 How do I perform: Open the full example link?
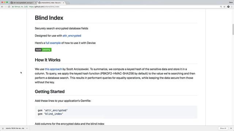(x=53, y=43)
